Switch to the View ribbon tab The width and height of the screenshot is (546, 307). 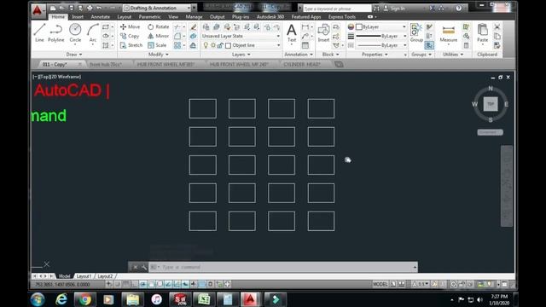(173, 17)
